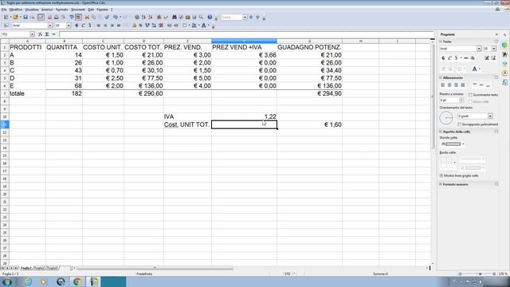Toggle Sovrapposto verticalmente checkbox

pyautogui.click(x=459, y=124)
